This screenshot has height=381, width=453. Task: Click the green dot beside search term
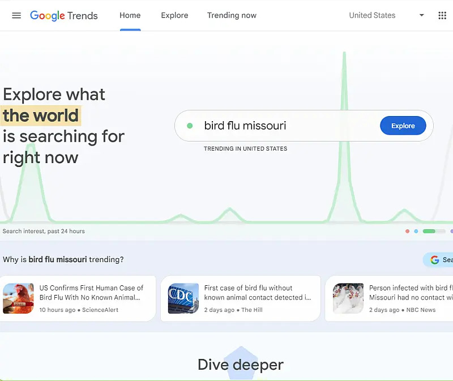(x=190, y=126)
